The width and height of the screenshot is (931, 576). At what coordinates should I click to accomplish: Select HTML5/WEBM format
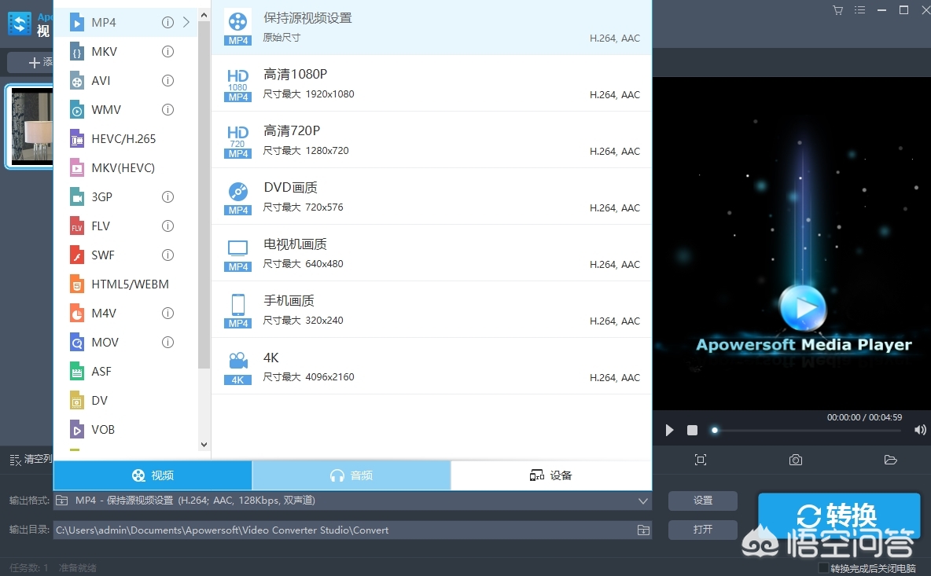pyautogui.click(x=125, y=284)
